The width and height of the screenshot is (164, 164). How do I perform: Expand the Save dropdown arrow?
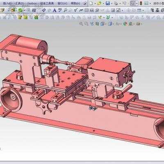click(x=112, y=3)
